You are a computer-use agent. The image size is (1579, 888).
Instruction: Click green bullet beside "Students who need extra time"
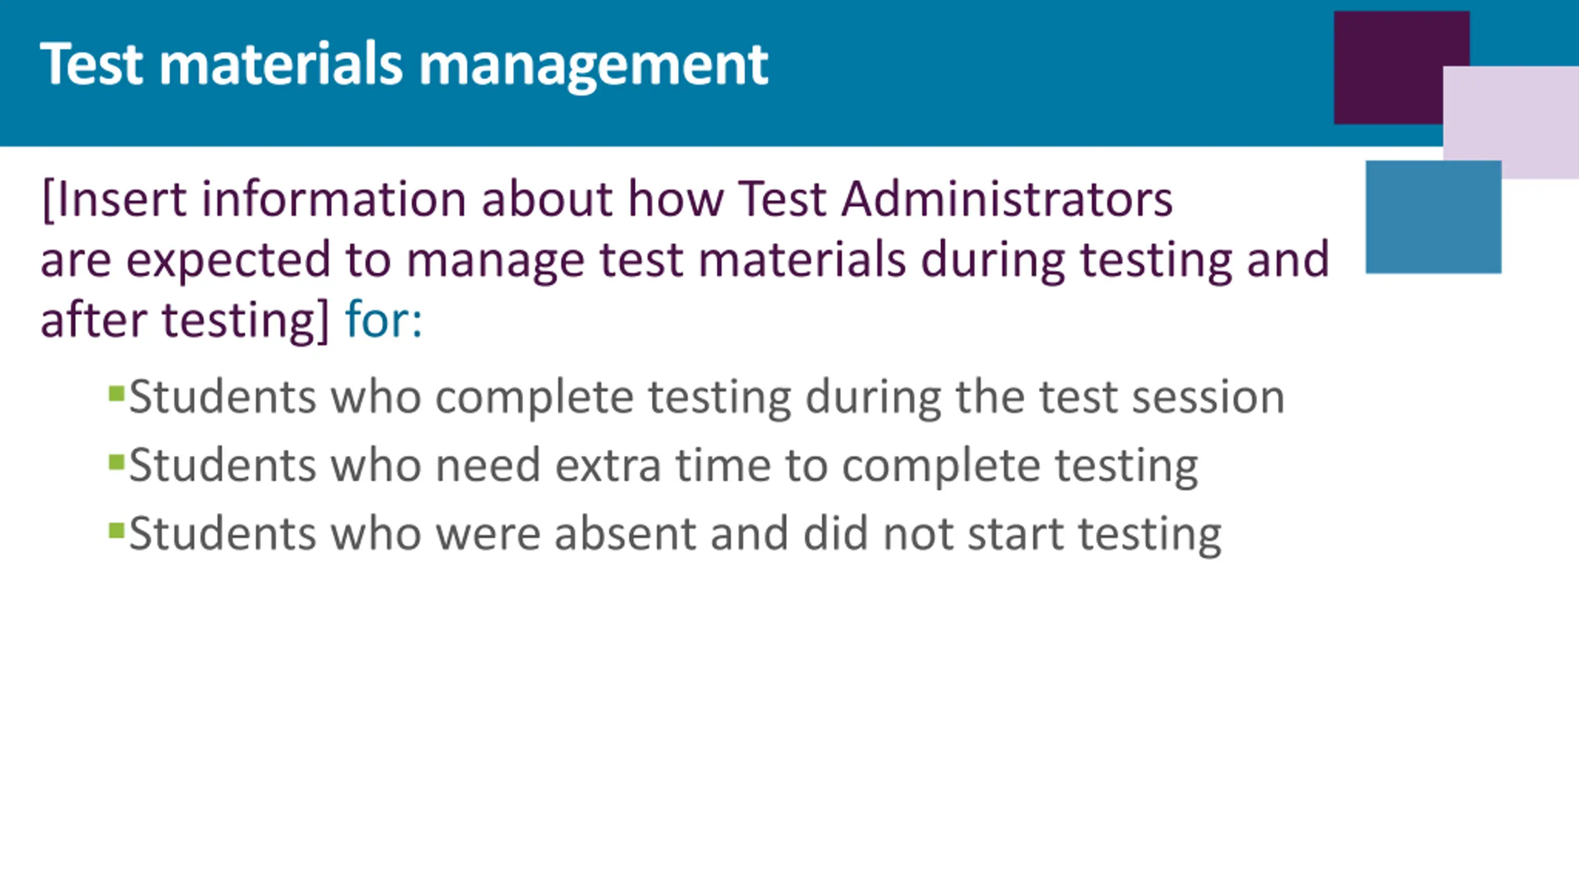(116, 462)
